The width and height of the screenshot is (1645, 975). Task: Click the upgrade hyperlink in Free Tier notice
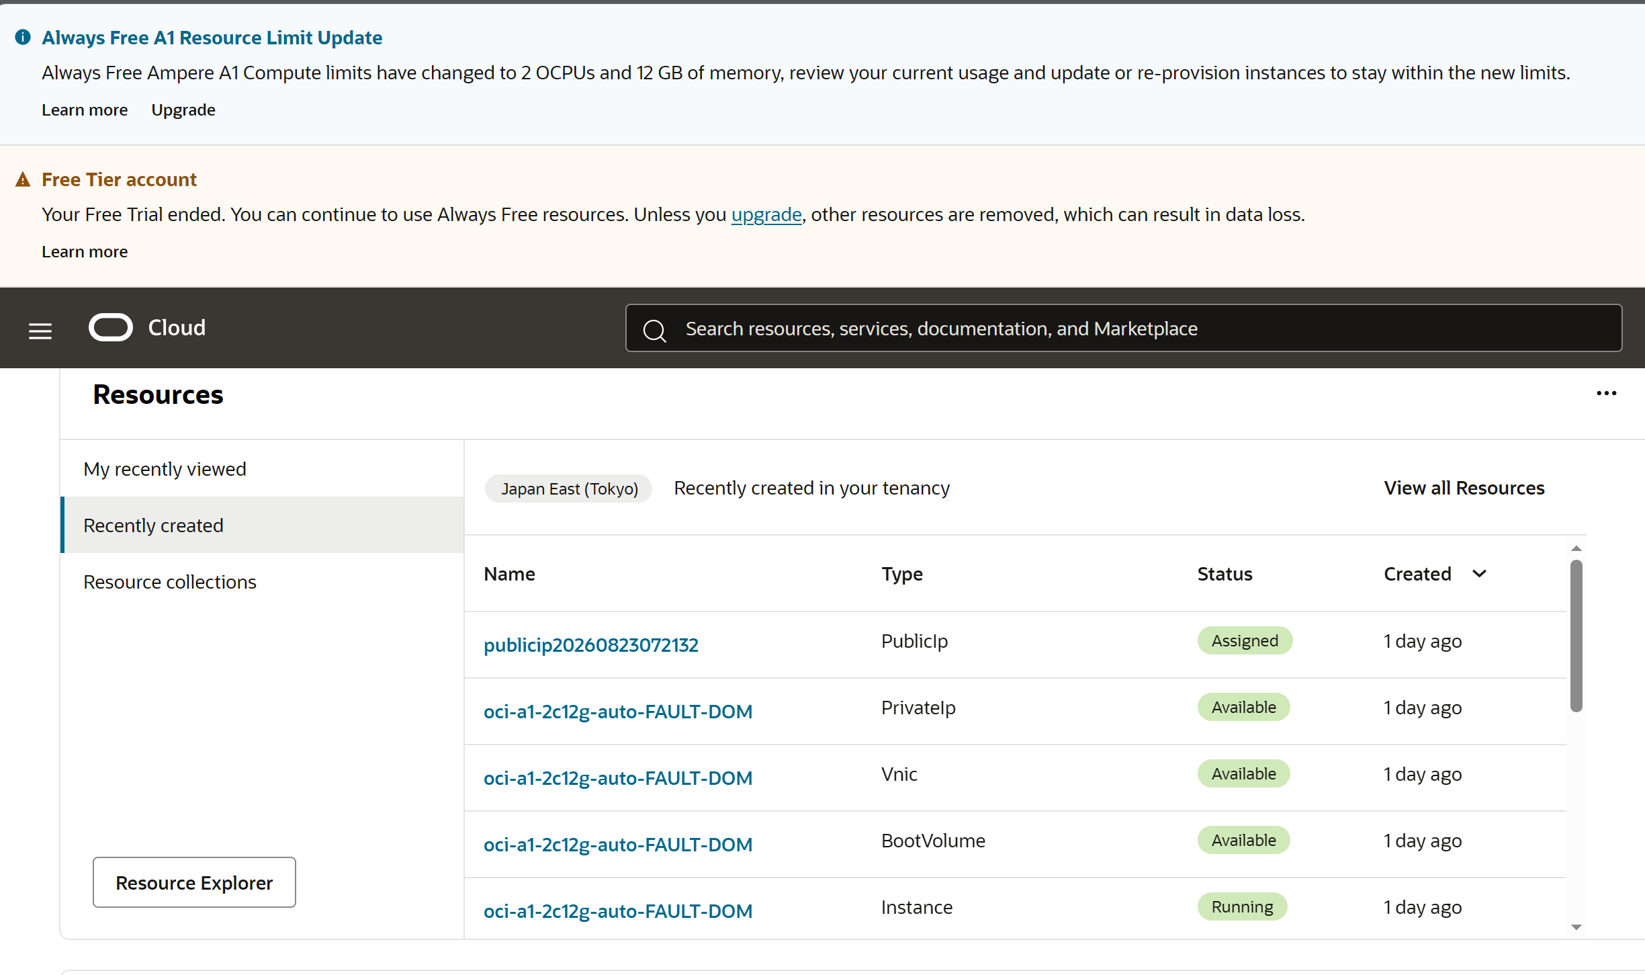[766, 214]
